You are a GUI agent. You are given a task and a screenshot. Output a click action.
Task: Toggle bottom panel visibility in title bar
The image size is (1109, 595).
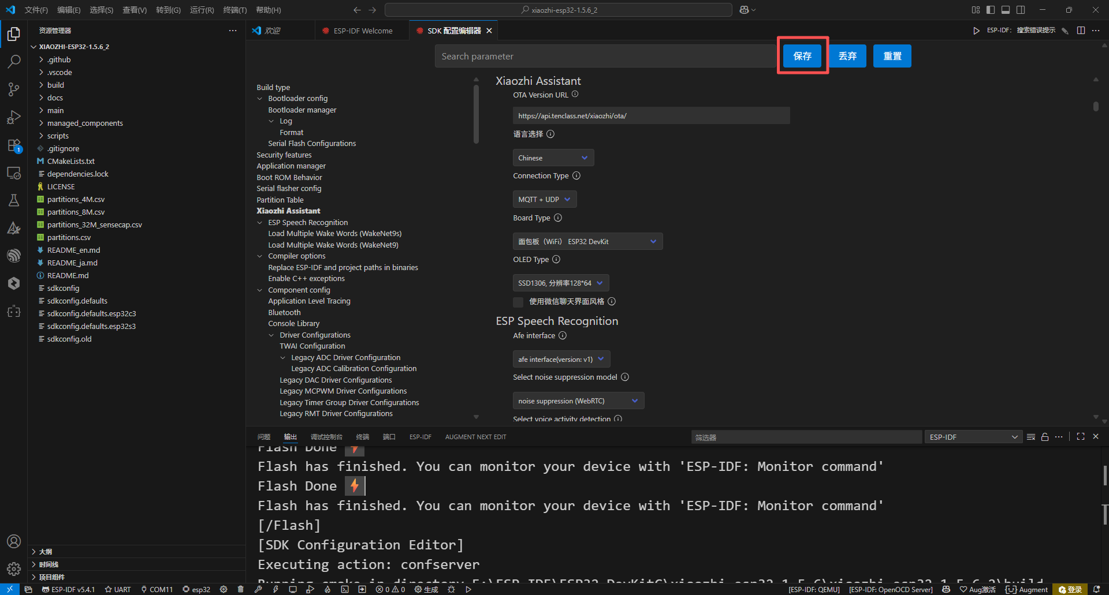click(1006, 10)
